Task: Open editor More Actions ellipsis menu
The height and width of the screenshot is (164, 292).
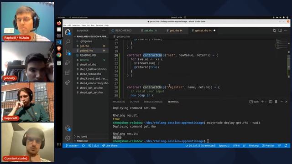Action: pyautogui.click(x=286, y=31)
